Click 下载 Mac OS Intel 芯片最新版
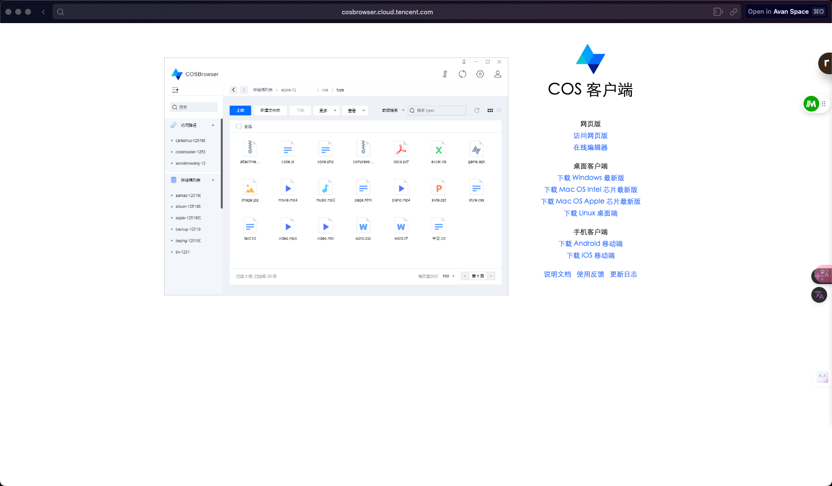The width and height of the screenshot is (832, 486). pyautogui.click(x=591, y=190)
